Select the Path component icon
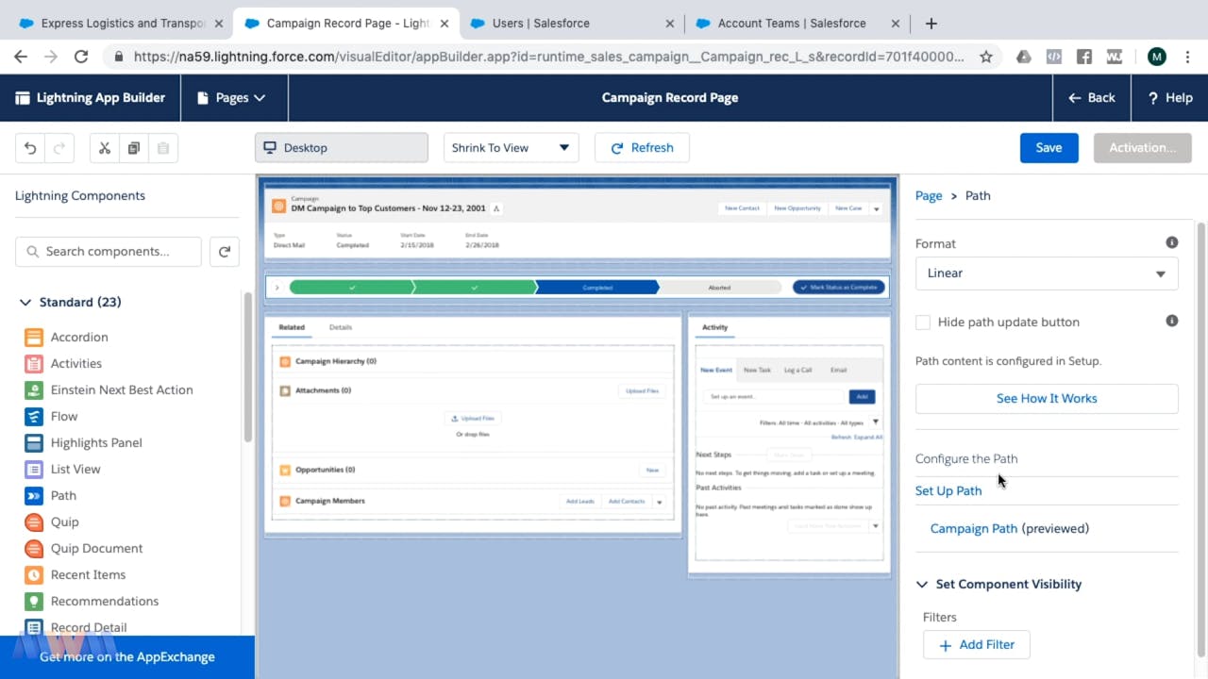Screen dimensions: 1208x679 point(34,495)
